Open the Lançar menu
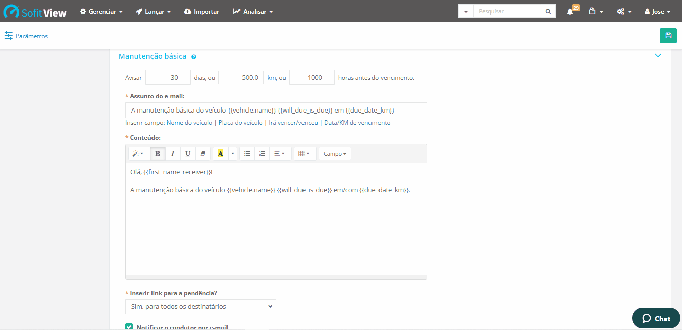Screen dimensions: 682x330 click(154, 11)
